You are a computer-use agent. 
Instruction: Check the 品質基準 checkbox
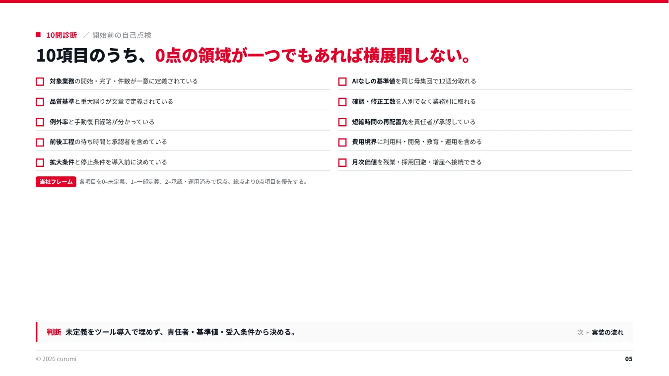tap(40, 102)
